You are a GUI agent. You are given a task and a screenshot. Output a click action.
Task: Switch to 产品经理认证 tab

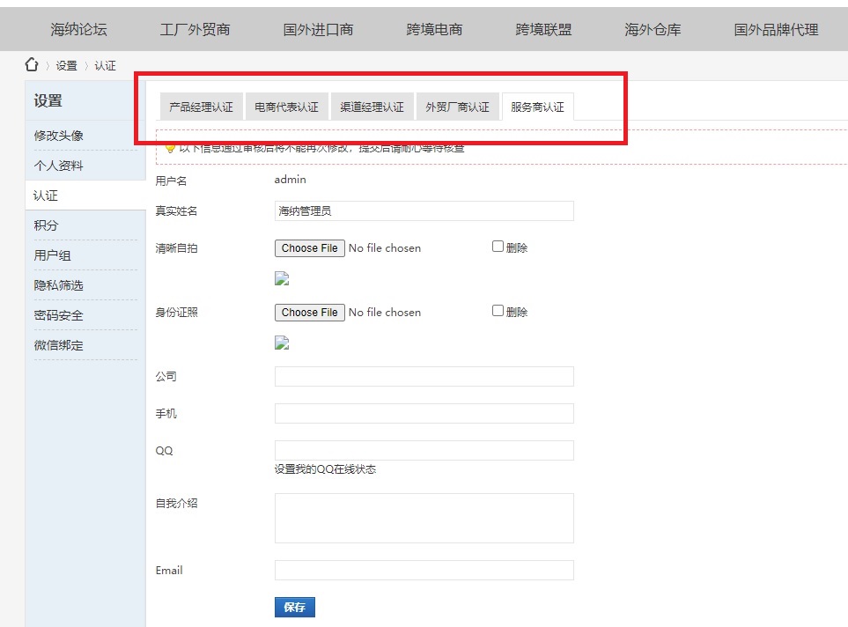[201, 107]
